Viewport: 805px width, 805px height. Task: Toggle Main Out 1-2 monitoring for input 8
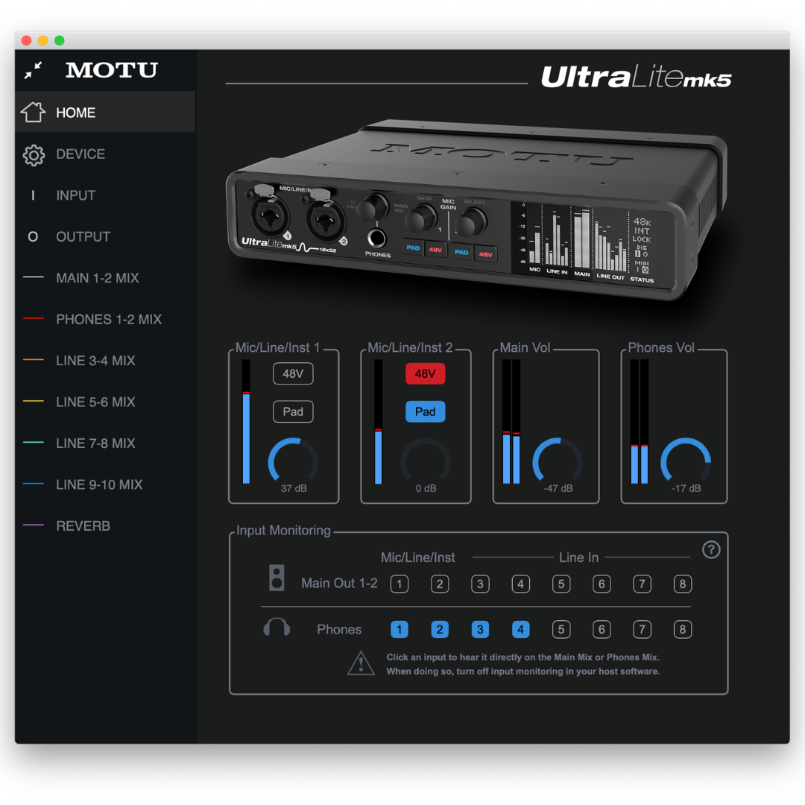683,584
